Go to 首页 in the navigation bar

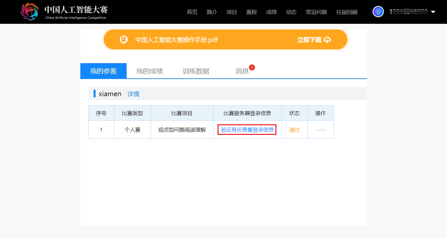tap(192, 12)
